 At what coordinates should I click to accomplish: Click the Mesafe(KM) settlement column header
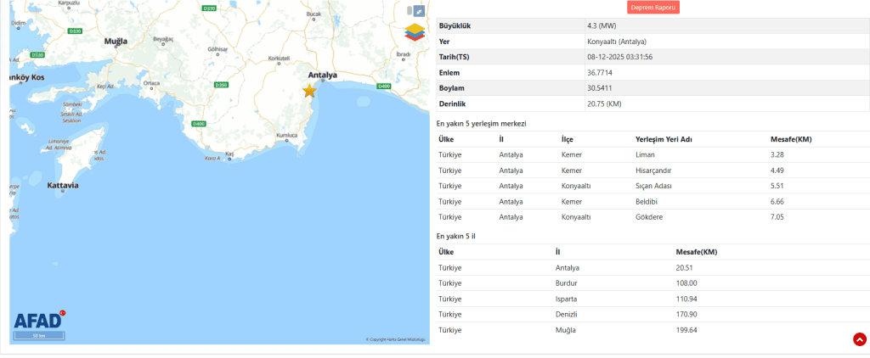pyautogui.click(x=791, y=138)
